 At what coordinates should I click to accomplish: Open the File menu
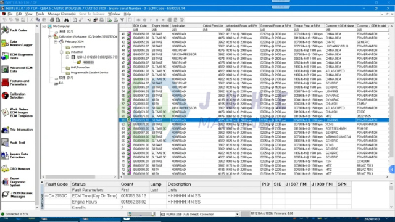click(x=10, y=14)
